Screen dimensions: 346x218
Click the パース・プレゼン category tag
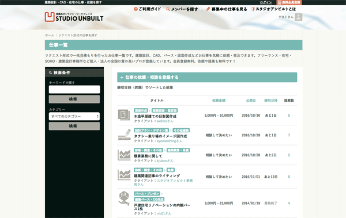[146, 194]
